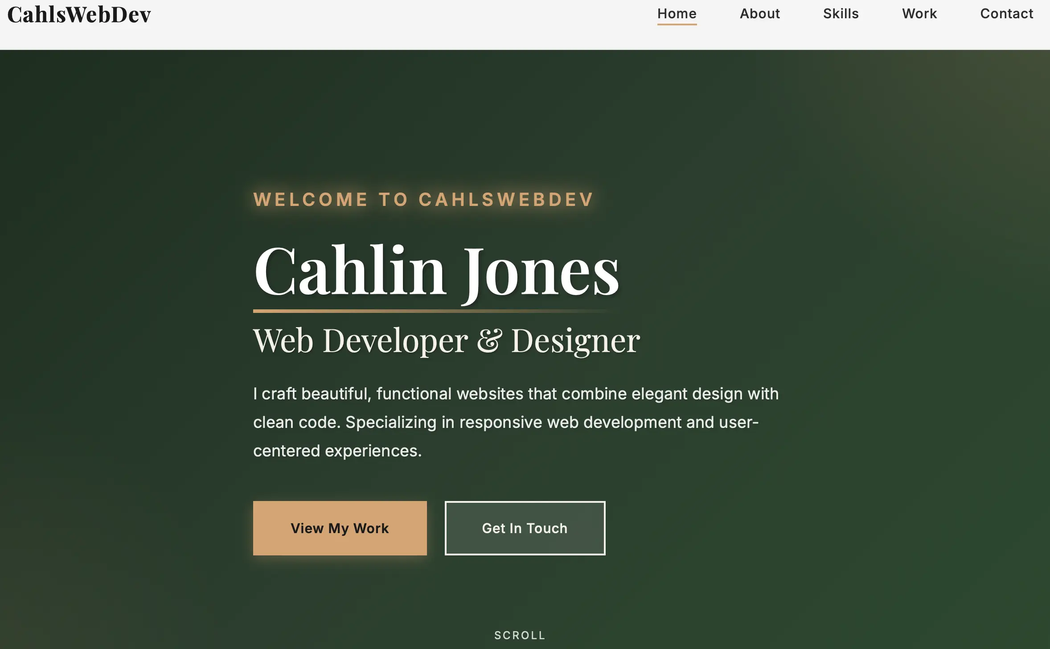Select Skills in the header menu
Screen dimensions: 1050x649
click(841, 13)
